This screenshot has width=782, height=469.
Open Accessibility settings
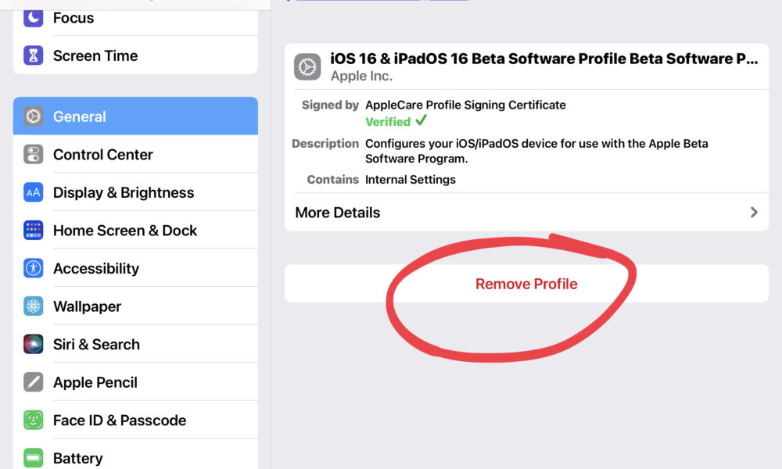click(x=135, y=268)
